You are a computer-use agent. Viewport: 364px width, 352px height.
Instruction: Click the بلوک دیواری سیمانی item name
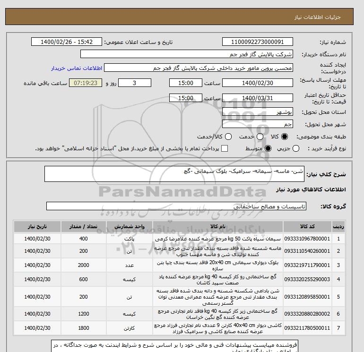click(218, 266)
